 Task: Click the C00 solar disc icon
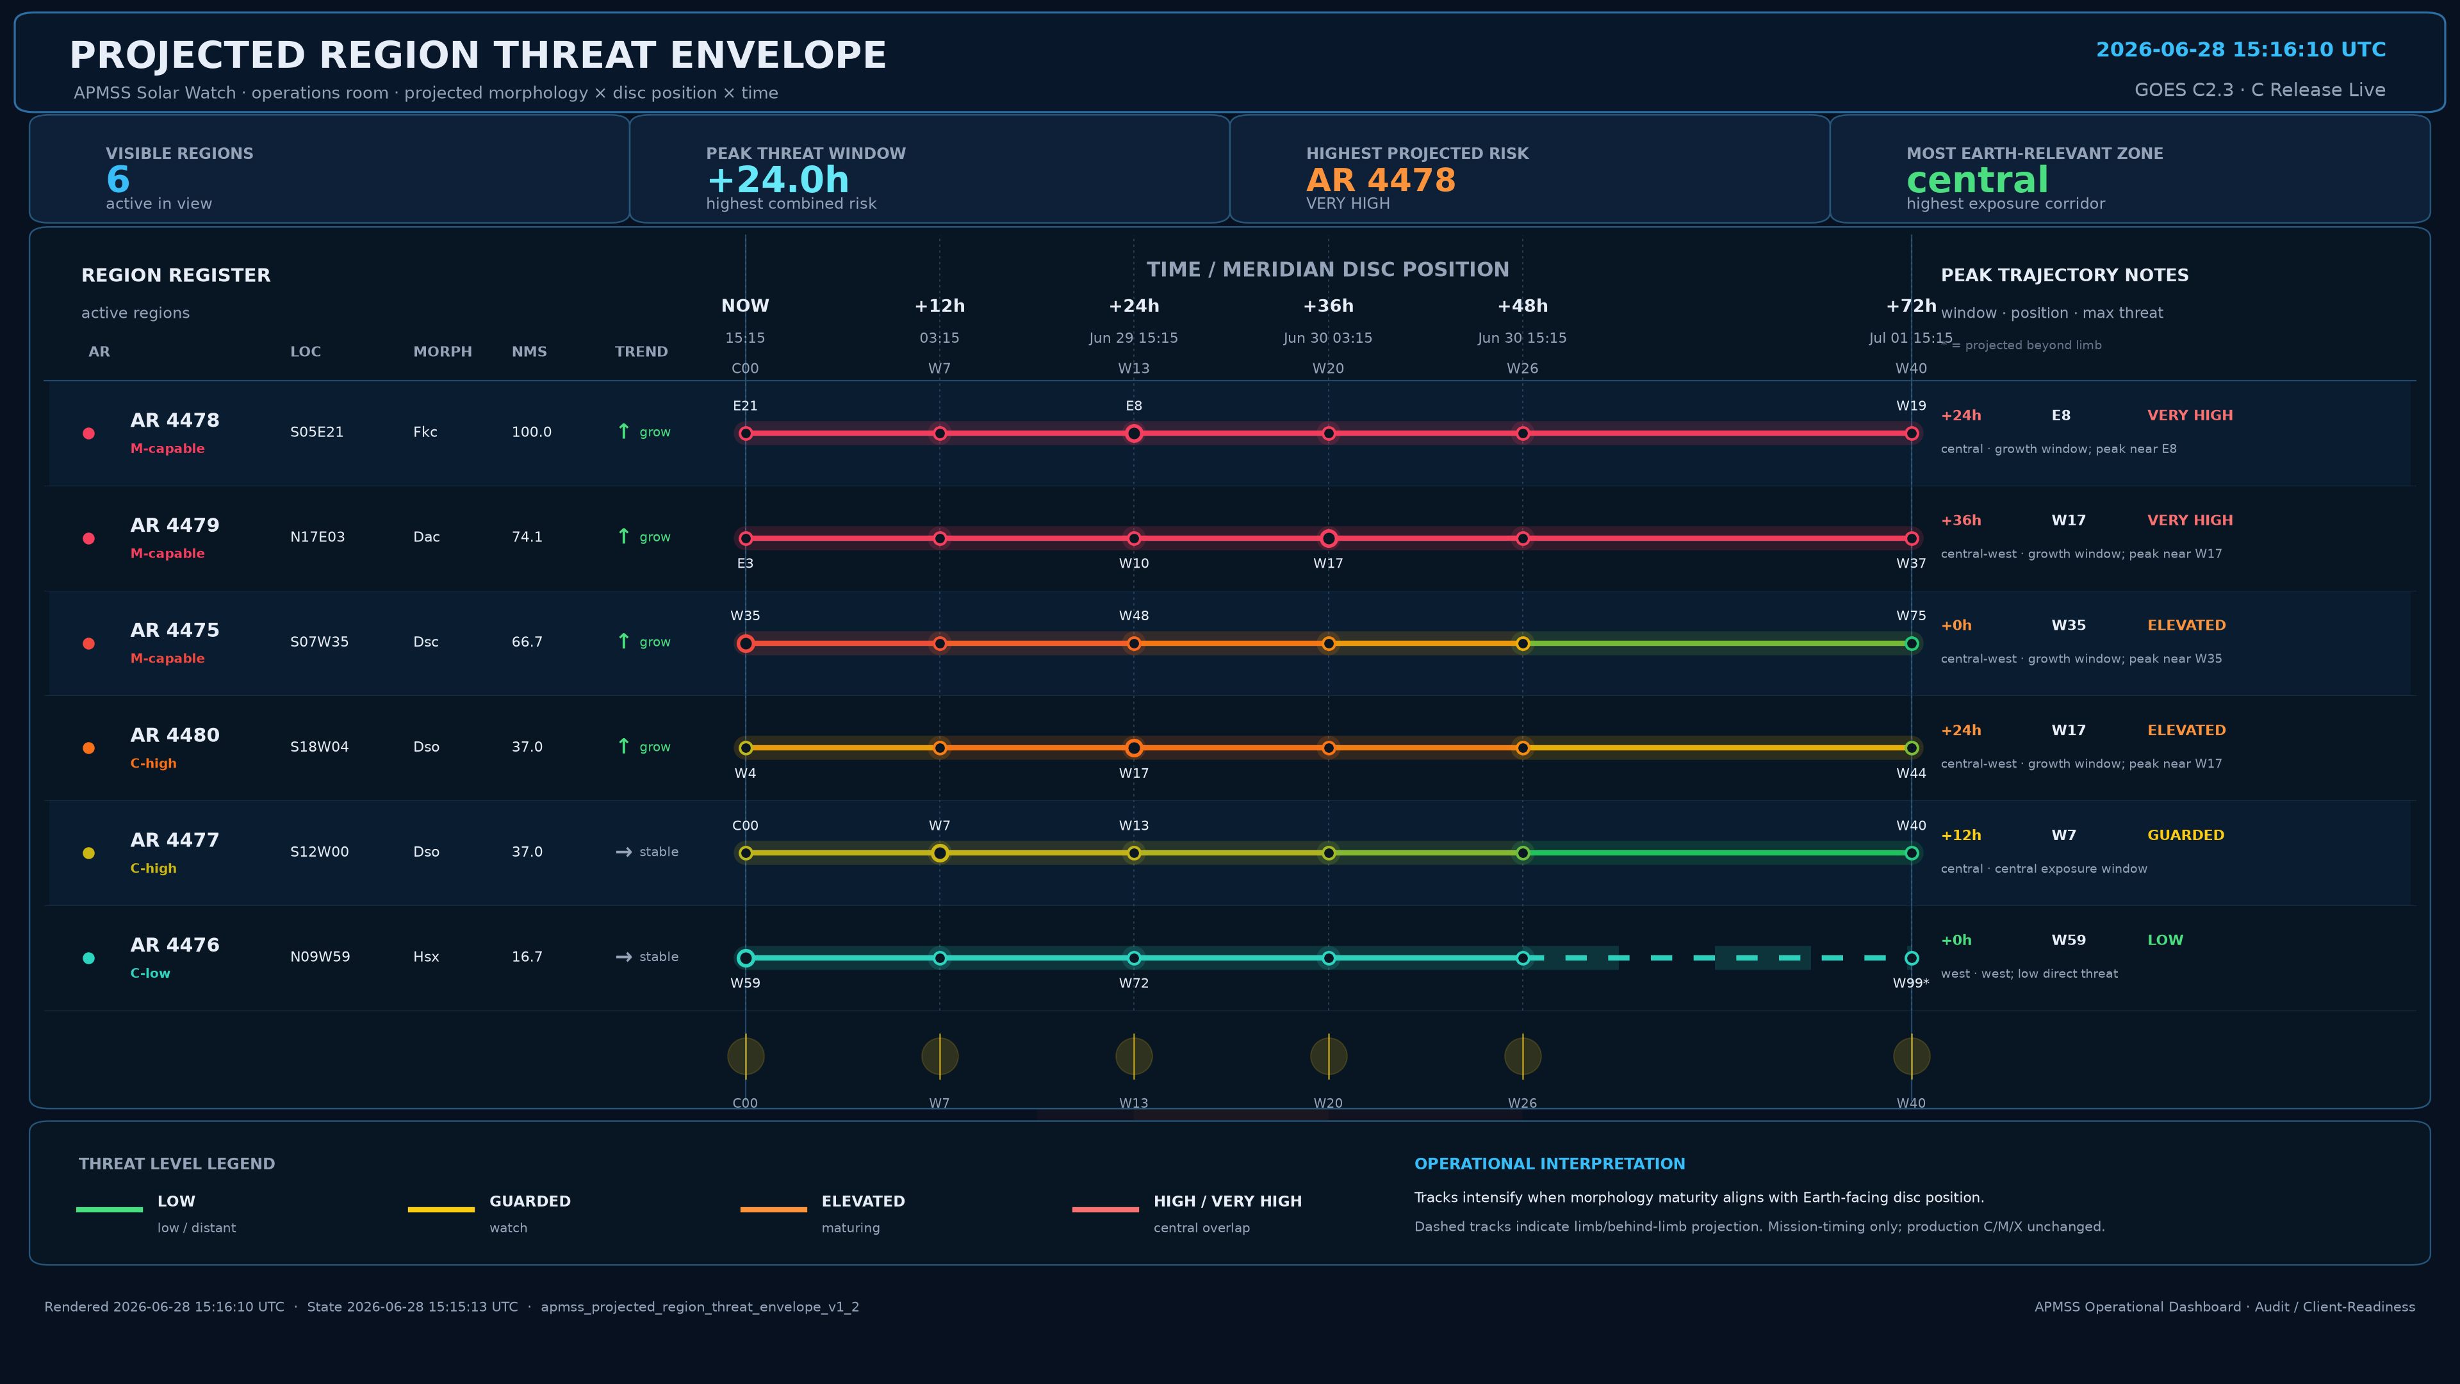pos(746,1057)
